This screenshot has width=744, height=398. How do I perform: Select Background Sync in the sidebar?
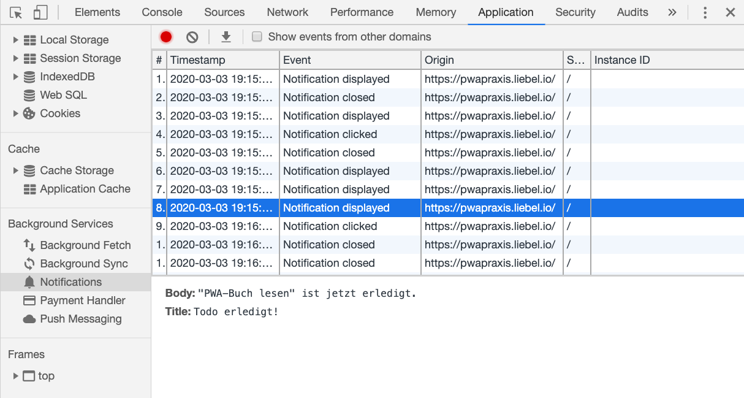coord(85,263)
